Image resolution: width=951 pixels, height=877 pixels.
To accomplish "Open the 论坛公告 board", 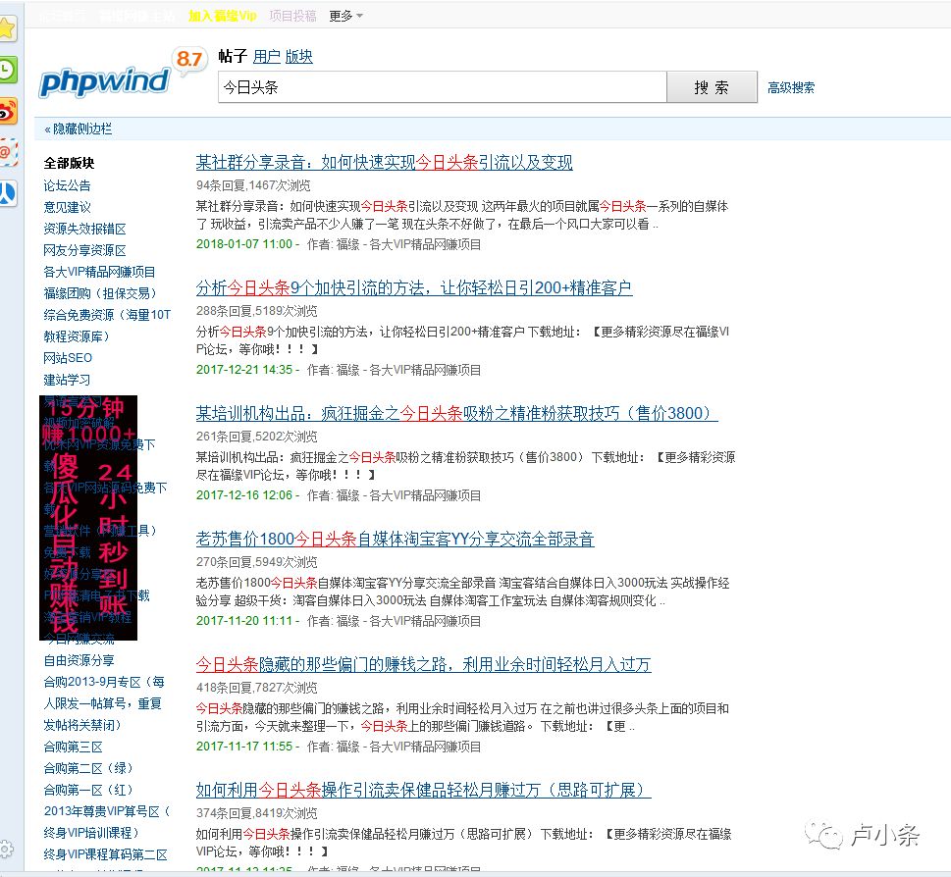I will (x=67, y=185).
